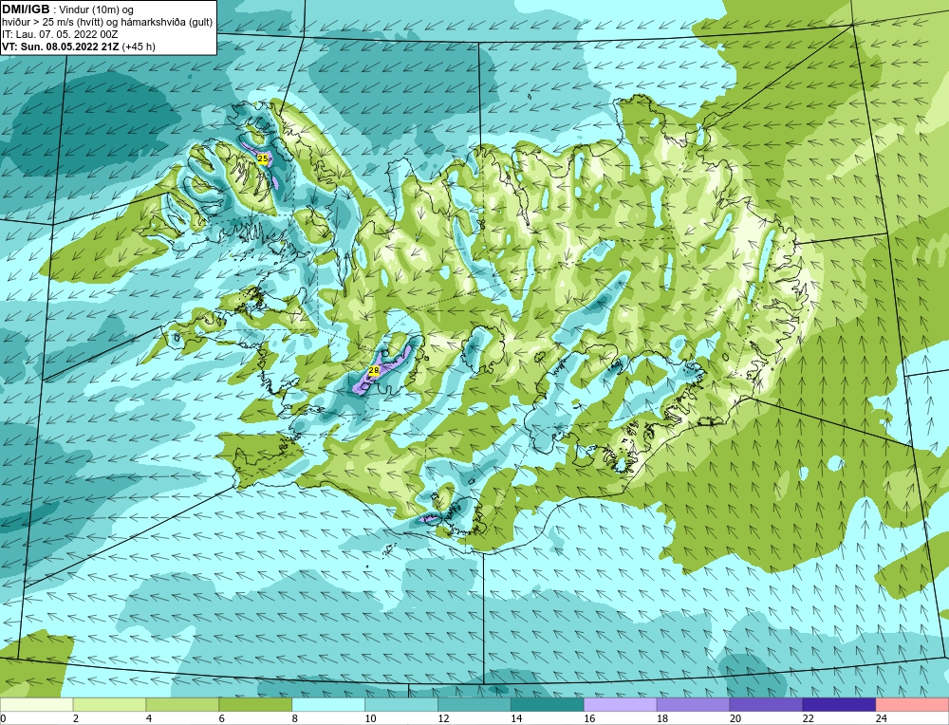This screenshot has width=949, height=725.
Task: Click the violet 18–20 m/s legend swatch
Action: [x=693, y=705]
